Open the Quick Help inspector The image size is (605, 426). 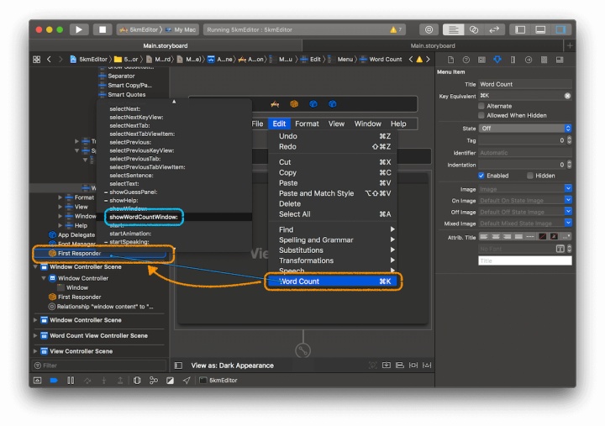tap(466, 60)
